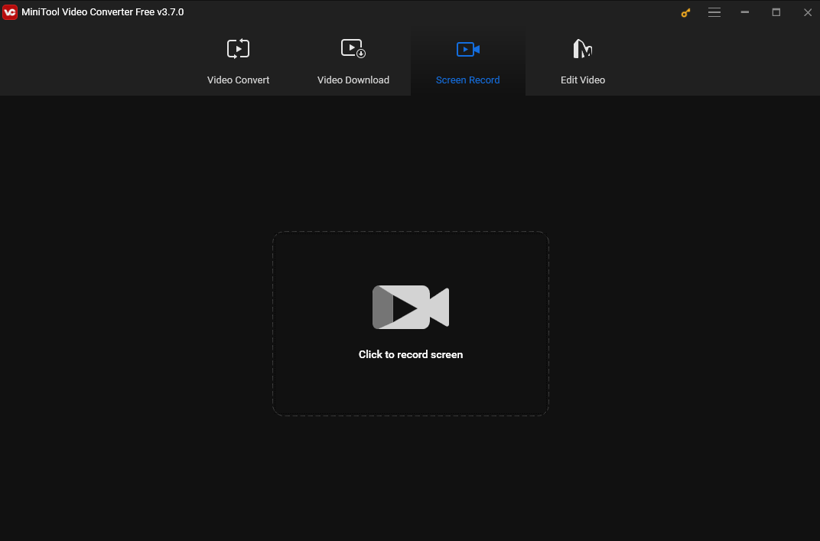Maximize the MiniTool window
Screen dimensions: 820x541
[776, 12]
